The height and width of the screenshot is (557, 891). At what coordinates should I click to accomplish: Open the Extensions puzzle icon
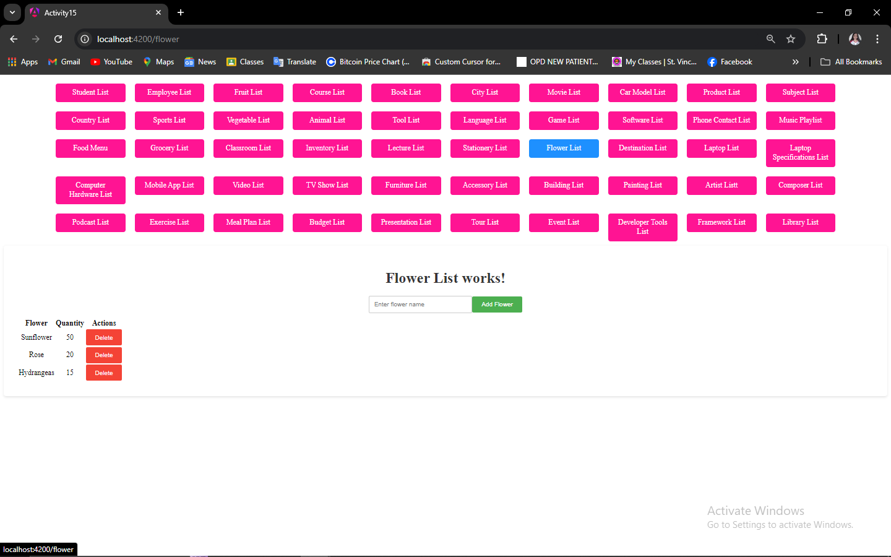(822, 39)
